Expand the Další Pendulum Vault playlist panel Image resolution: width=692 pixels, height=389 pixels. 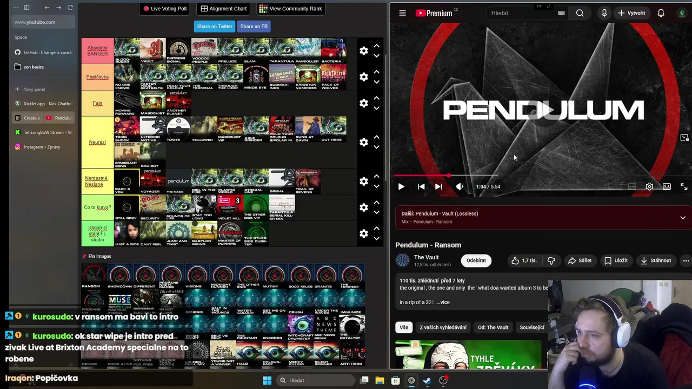pos(683,218)
